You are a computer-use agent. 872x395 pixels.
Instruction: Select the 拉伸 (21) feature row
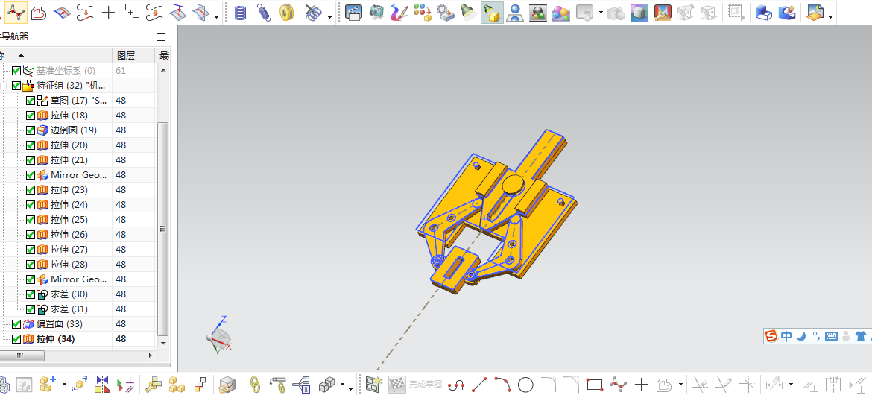[69, 160]
